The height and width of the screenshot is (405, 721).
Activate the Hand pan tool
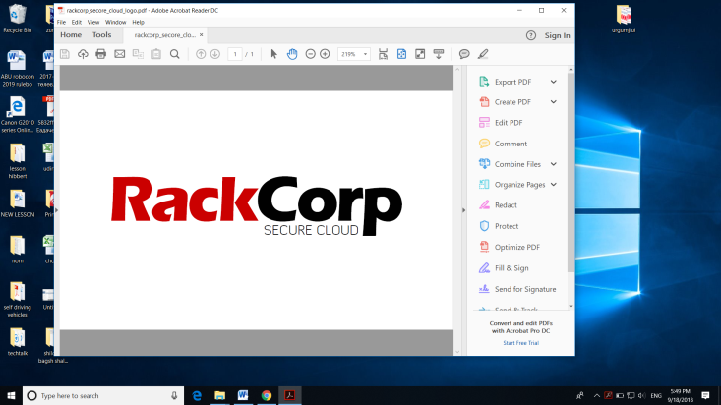[292, 54]
